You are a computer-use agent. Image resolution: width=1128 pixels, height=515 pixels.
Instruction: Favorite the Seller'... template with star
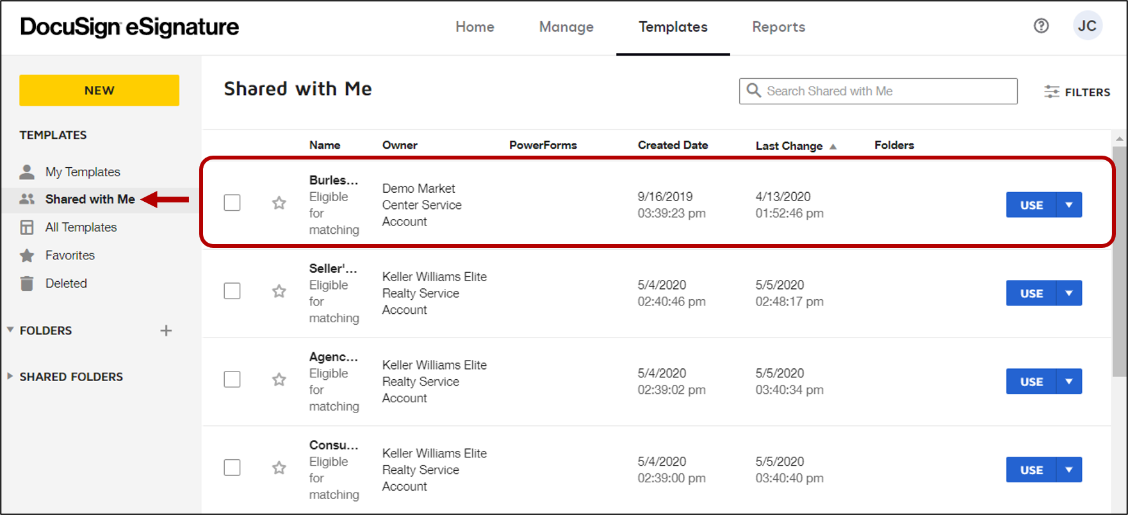click(x=279, y=291)
